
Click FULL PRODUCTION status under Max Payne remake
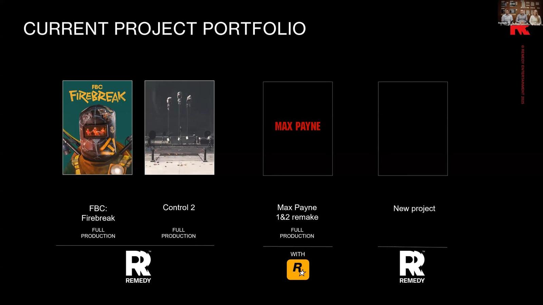coord(297,233)
